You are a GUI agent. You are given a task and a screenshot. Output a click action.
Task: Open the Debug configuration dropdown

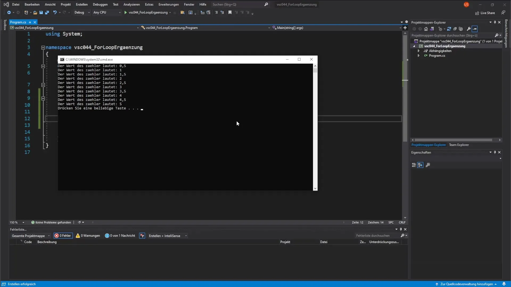click(82, 12)
